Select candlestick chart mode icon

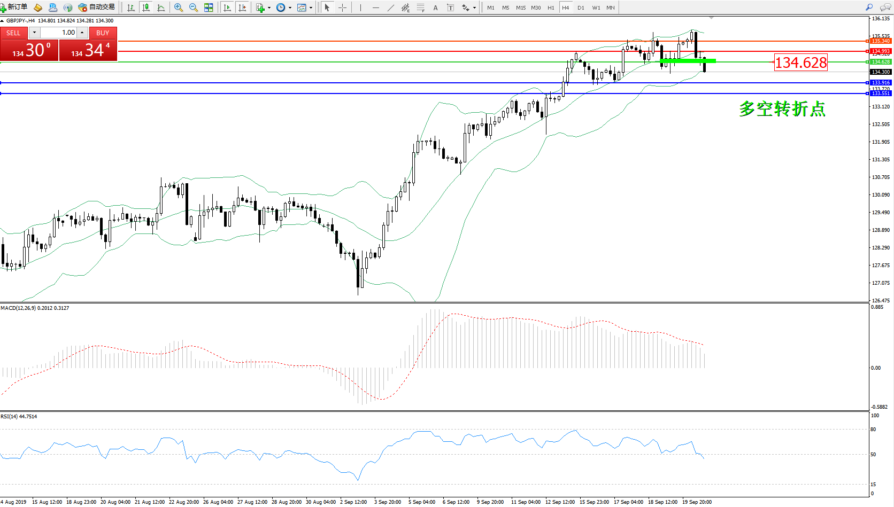point(146,7)
